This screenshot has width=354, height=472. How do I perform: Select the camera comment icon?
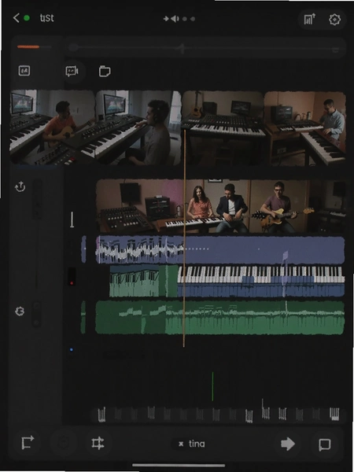tap(72, 72)
